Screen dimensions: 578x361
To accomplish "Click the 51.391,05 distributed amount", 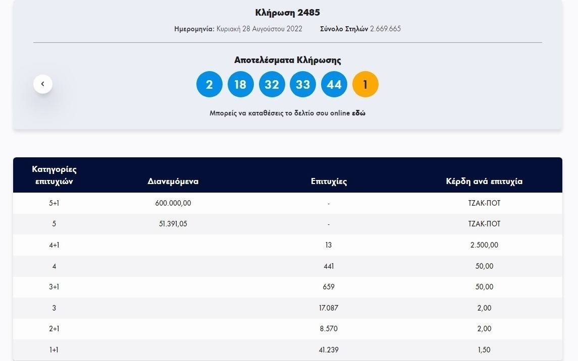I will tap(173, 224).
